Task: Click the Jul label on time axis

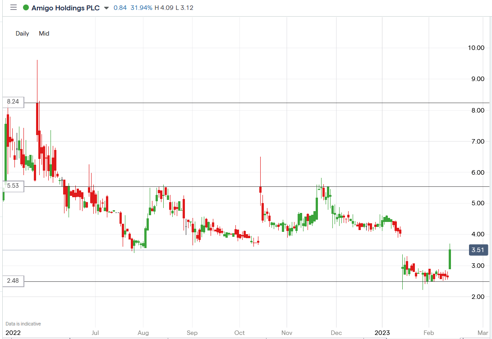Action: (x=95, y=333)
